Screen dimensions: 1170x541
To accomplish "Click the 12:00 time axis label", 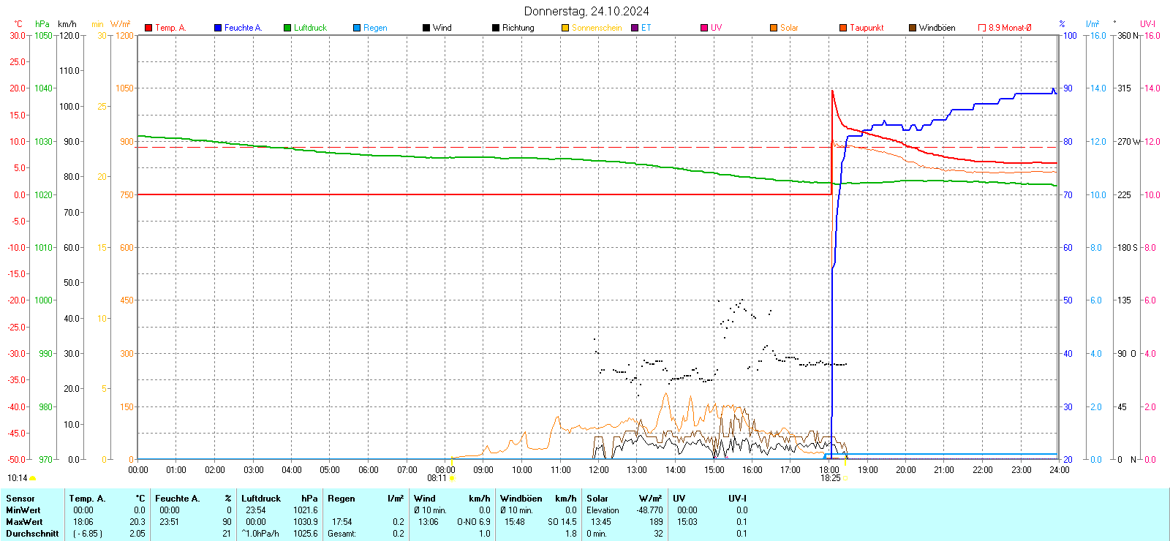I will pos(598,470).
